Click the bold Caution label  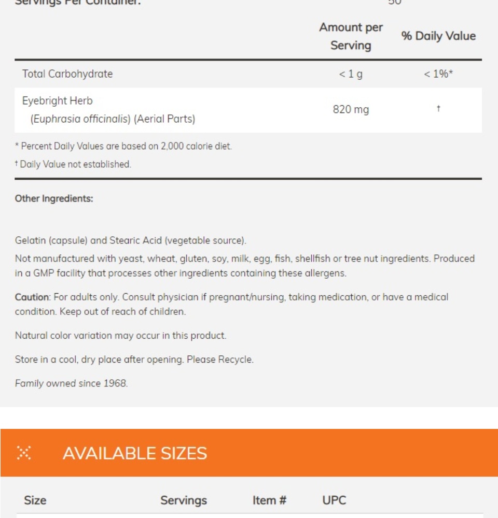click(x=32, y=297)
